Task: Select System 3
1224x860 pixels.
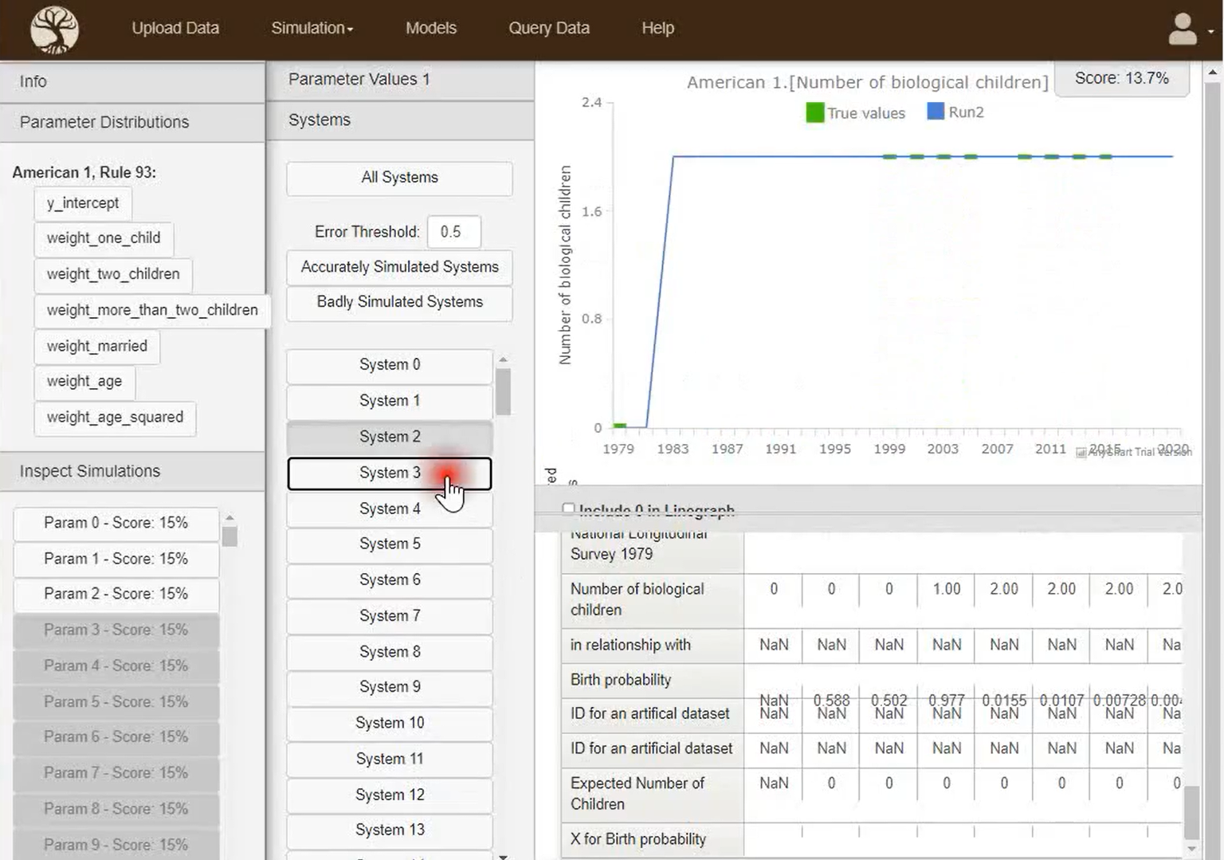Action: [390, 473]
